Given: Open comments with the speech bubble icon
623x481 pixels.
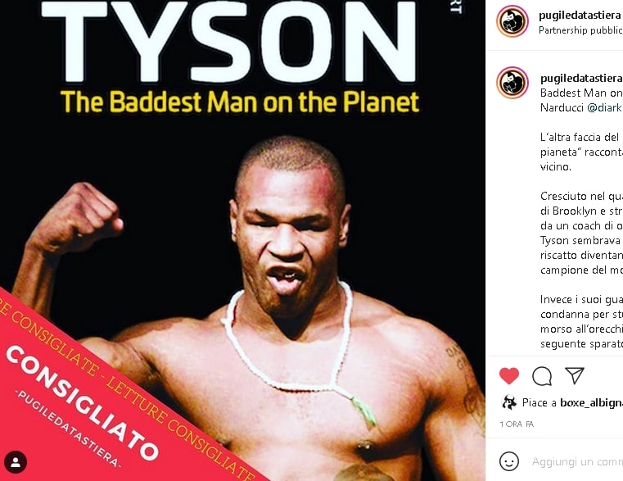Looking at the screenshot, I should coord(542,376).
